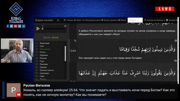
Task: Click the LIVE badge
Action: (x=165, y=9)
